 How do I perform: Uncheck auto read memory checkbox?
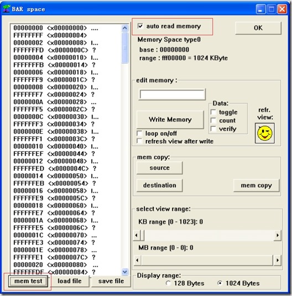click(140, 26)
